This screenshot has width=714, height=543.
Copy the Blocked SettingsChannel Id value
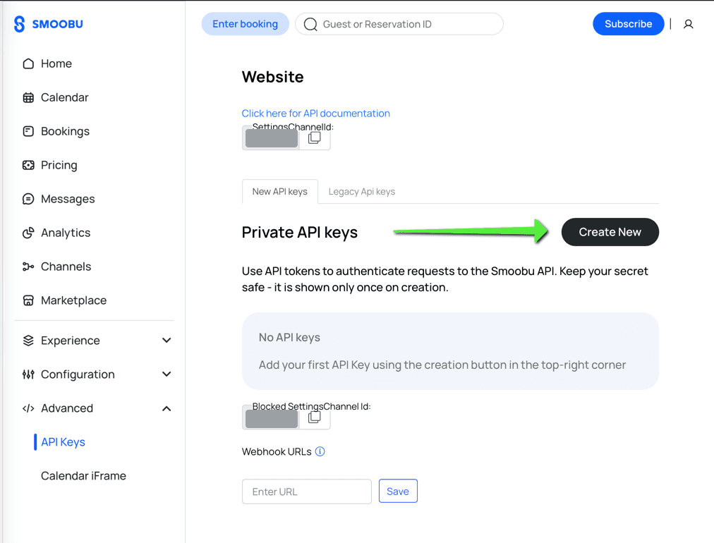(314, 417)
